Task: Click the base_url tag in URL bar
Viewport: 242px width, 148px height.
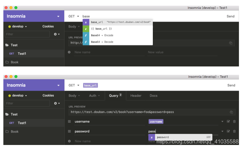Action: (x=91, y=85)
